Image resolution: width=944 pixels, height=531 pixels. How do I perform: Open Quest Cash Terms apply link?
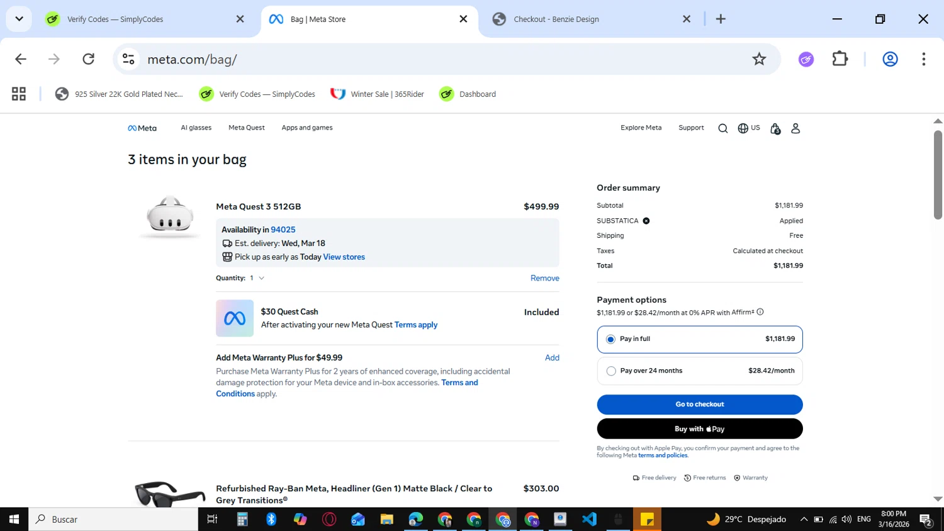point(416,325)
